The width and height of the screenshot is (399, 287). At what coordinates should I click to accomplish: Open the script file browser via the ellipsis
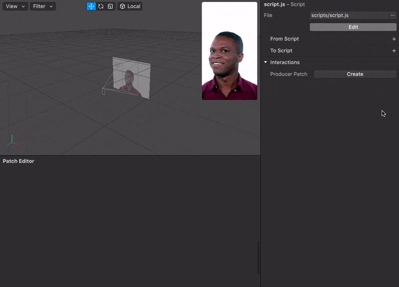[393, 15]
